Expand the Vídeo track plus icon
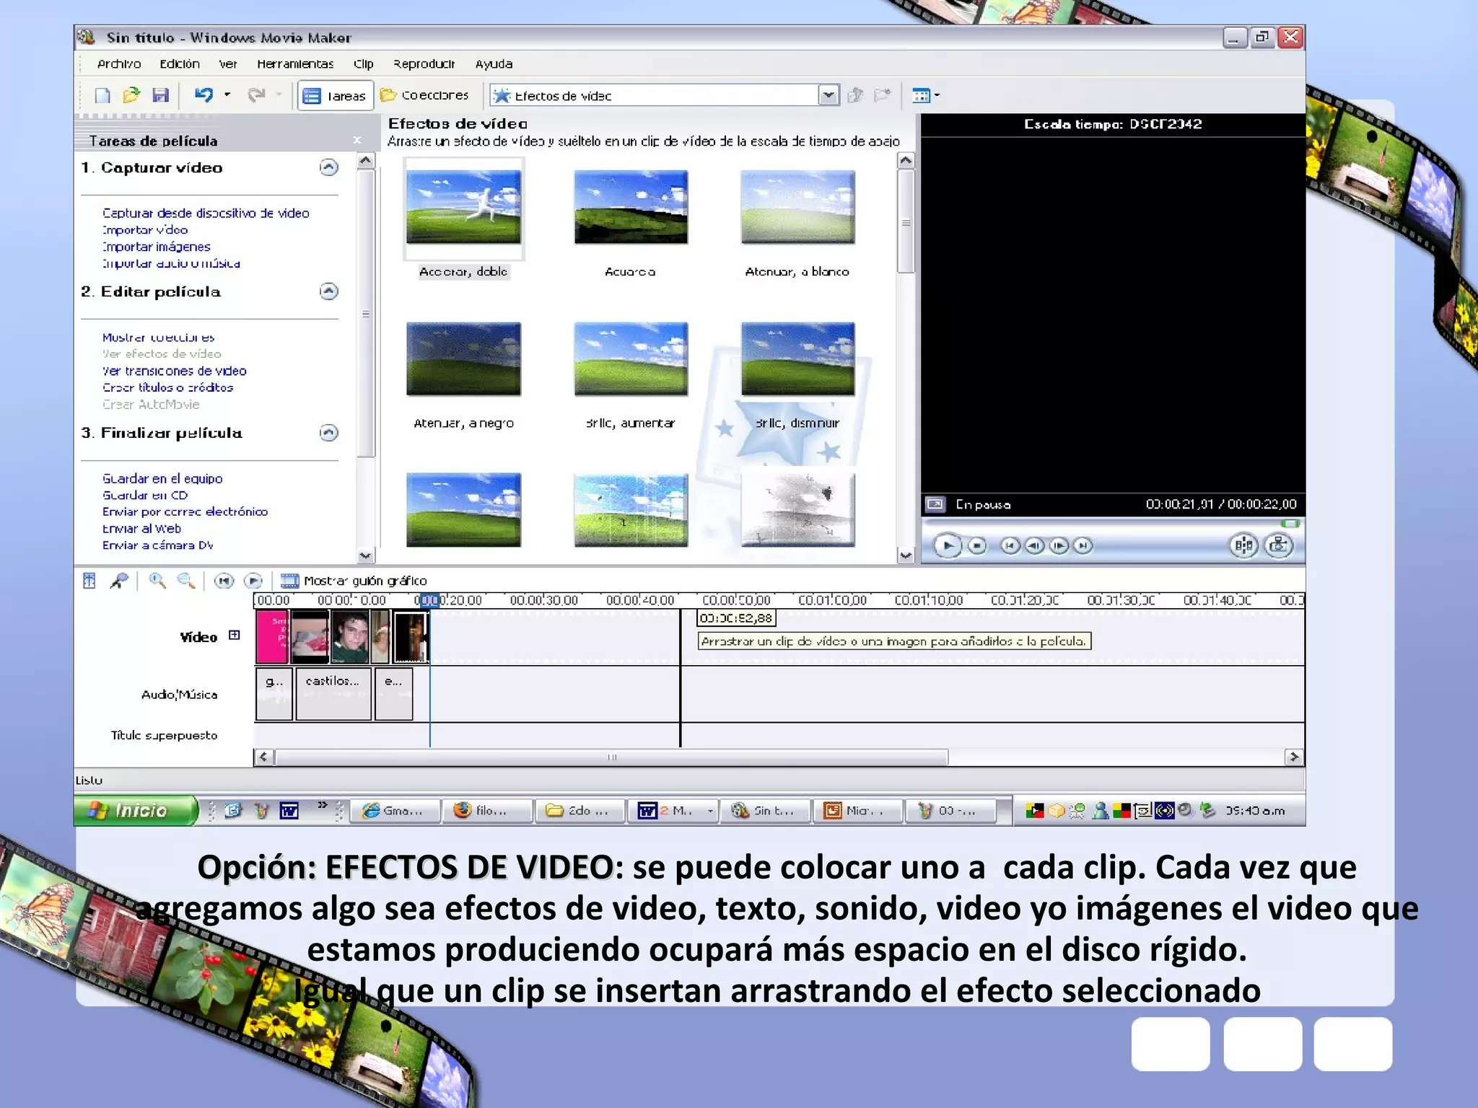The image size is (1478, 1108). 235,636
